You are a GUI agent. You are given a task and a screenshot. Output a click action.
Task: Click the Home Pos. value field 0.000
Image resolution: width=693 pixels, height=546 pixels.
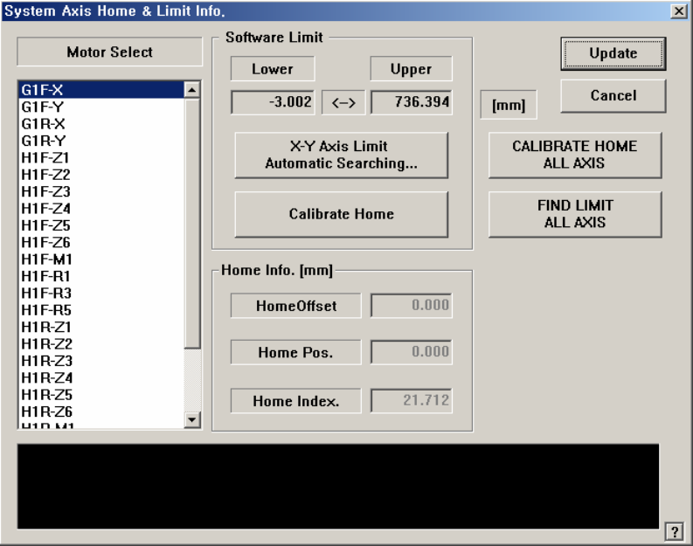(411, 352)
